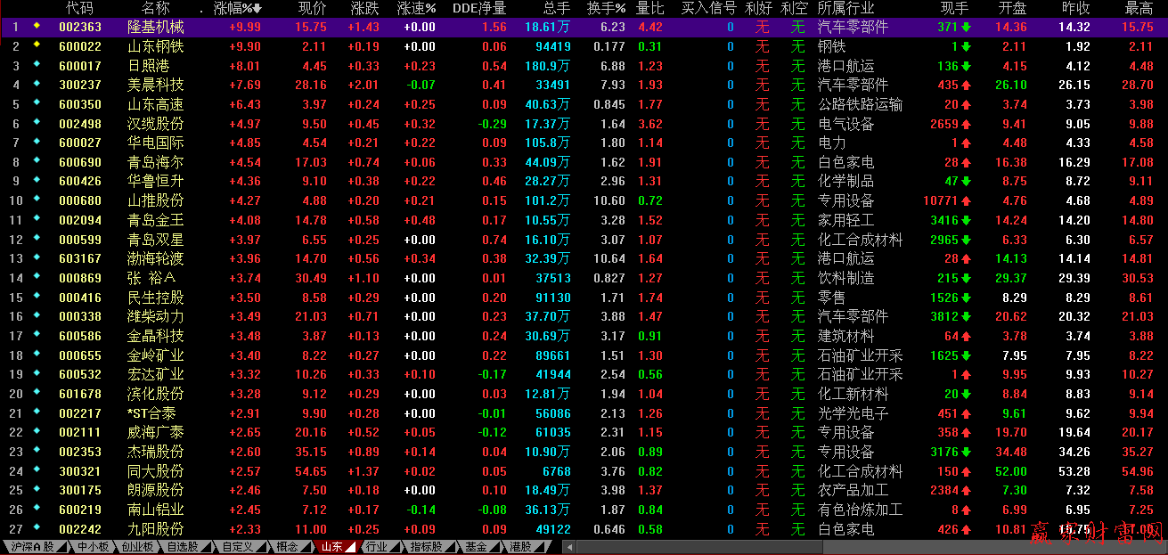The image size is (1168, 555).
Task: Open the 概念 tab dropdown triangle
Action: click(x=306, y=548)
